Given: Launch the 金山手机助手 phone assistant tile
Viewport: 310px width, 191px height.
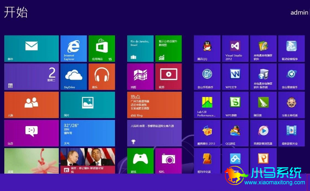Looking at the screenshot, I should (x=207, y=77).
